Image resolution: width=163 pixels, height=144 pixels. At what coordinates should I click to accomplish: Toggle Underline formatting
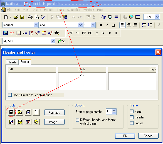113,25
